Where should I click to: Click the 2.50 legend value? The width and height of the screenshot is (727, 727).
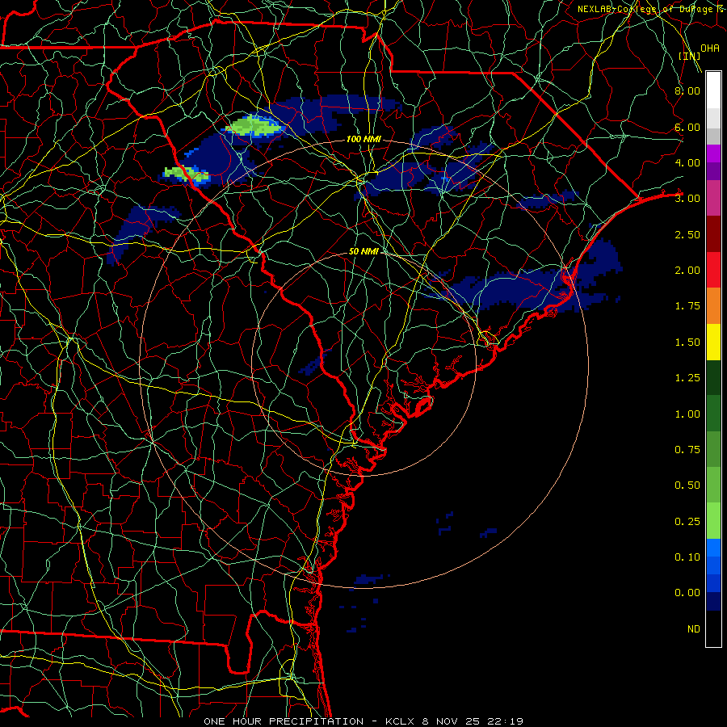click(687, 234)
